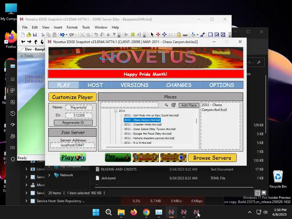Click the player Name input field

click(79, 108)
